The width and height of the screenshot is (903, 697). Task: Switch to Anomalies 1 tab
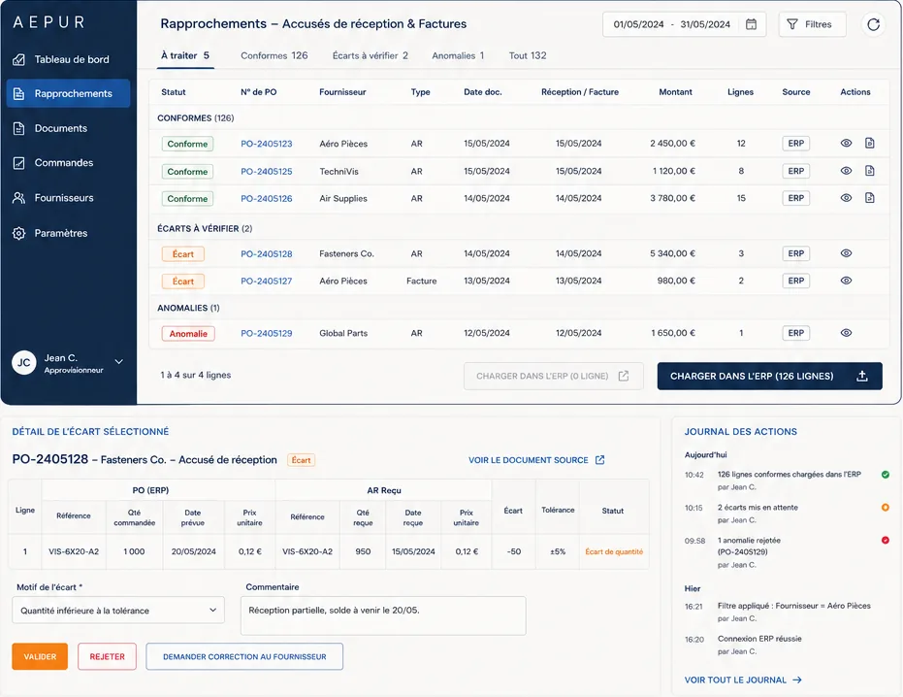click(x=458, y=55)
